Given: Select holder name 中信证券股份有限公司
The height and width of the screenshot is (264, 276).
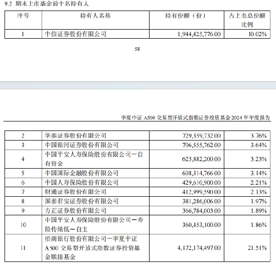Looking at the screenshot, I should (x=76, y=34).
